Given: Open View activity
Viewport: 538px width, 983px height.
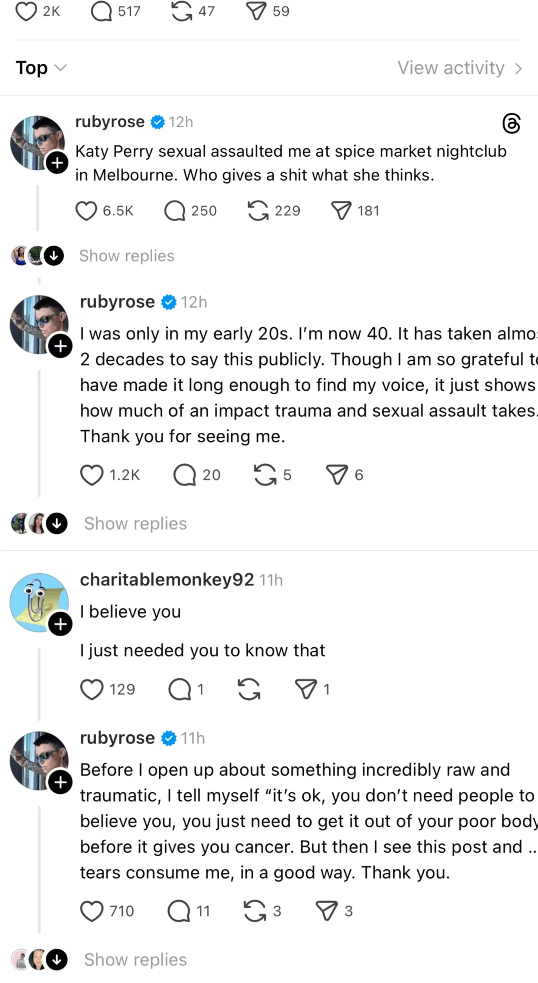Looking at the screenshot, I should 459,68.
